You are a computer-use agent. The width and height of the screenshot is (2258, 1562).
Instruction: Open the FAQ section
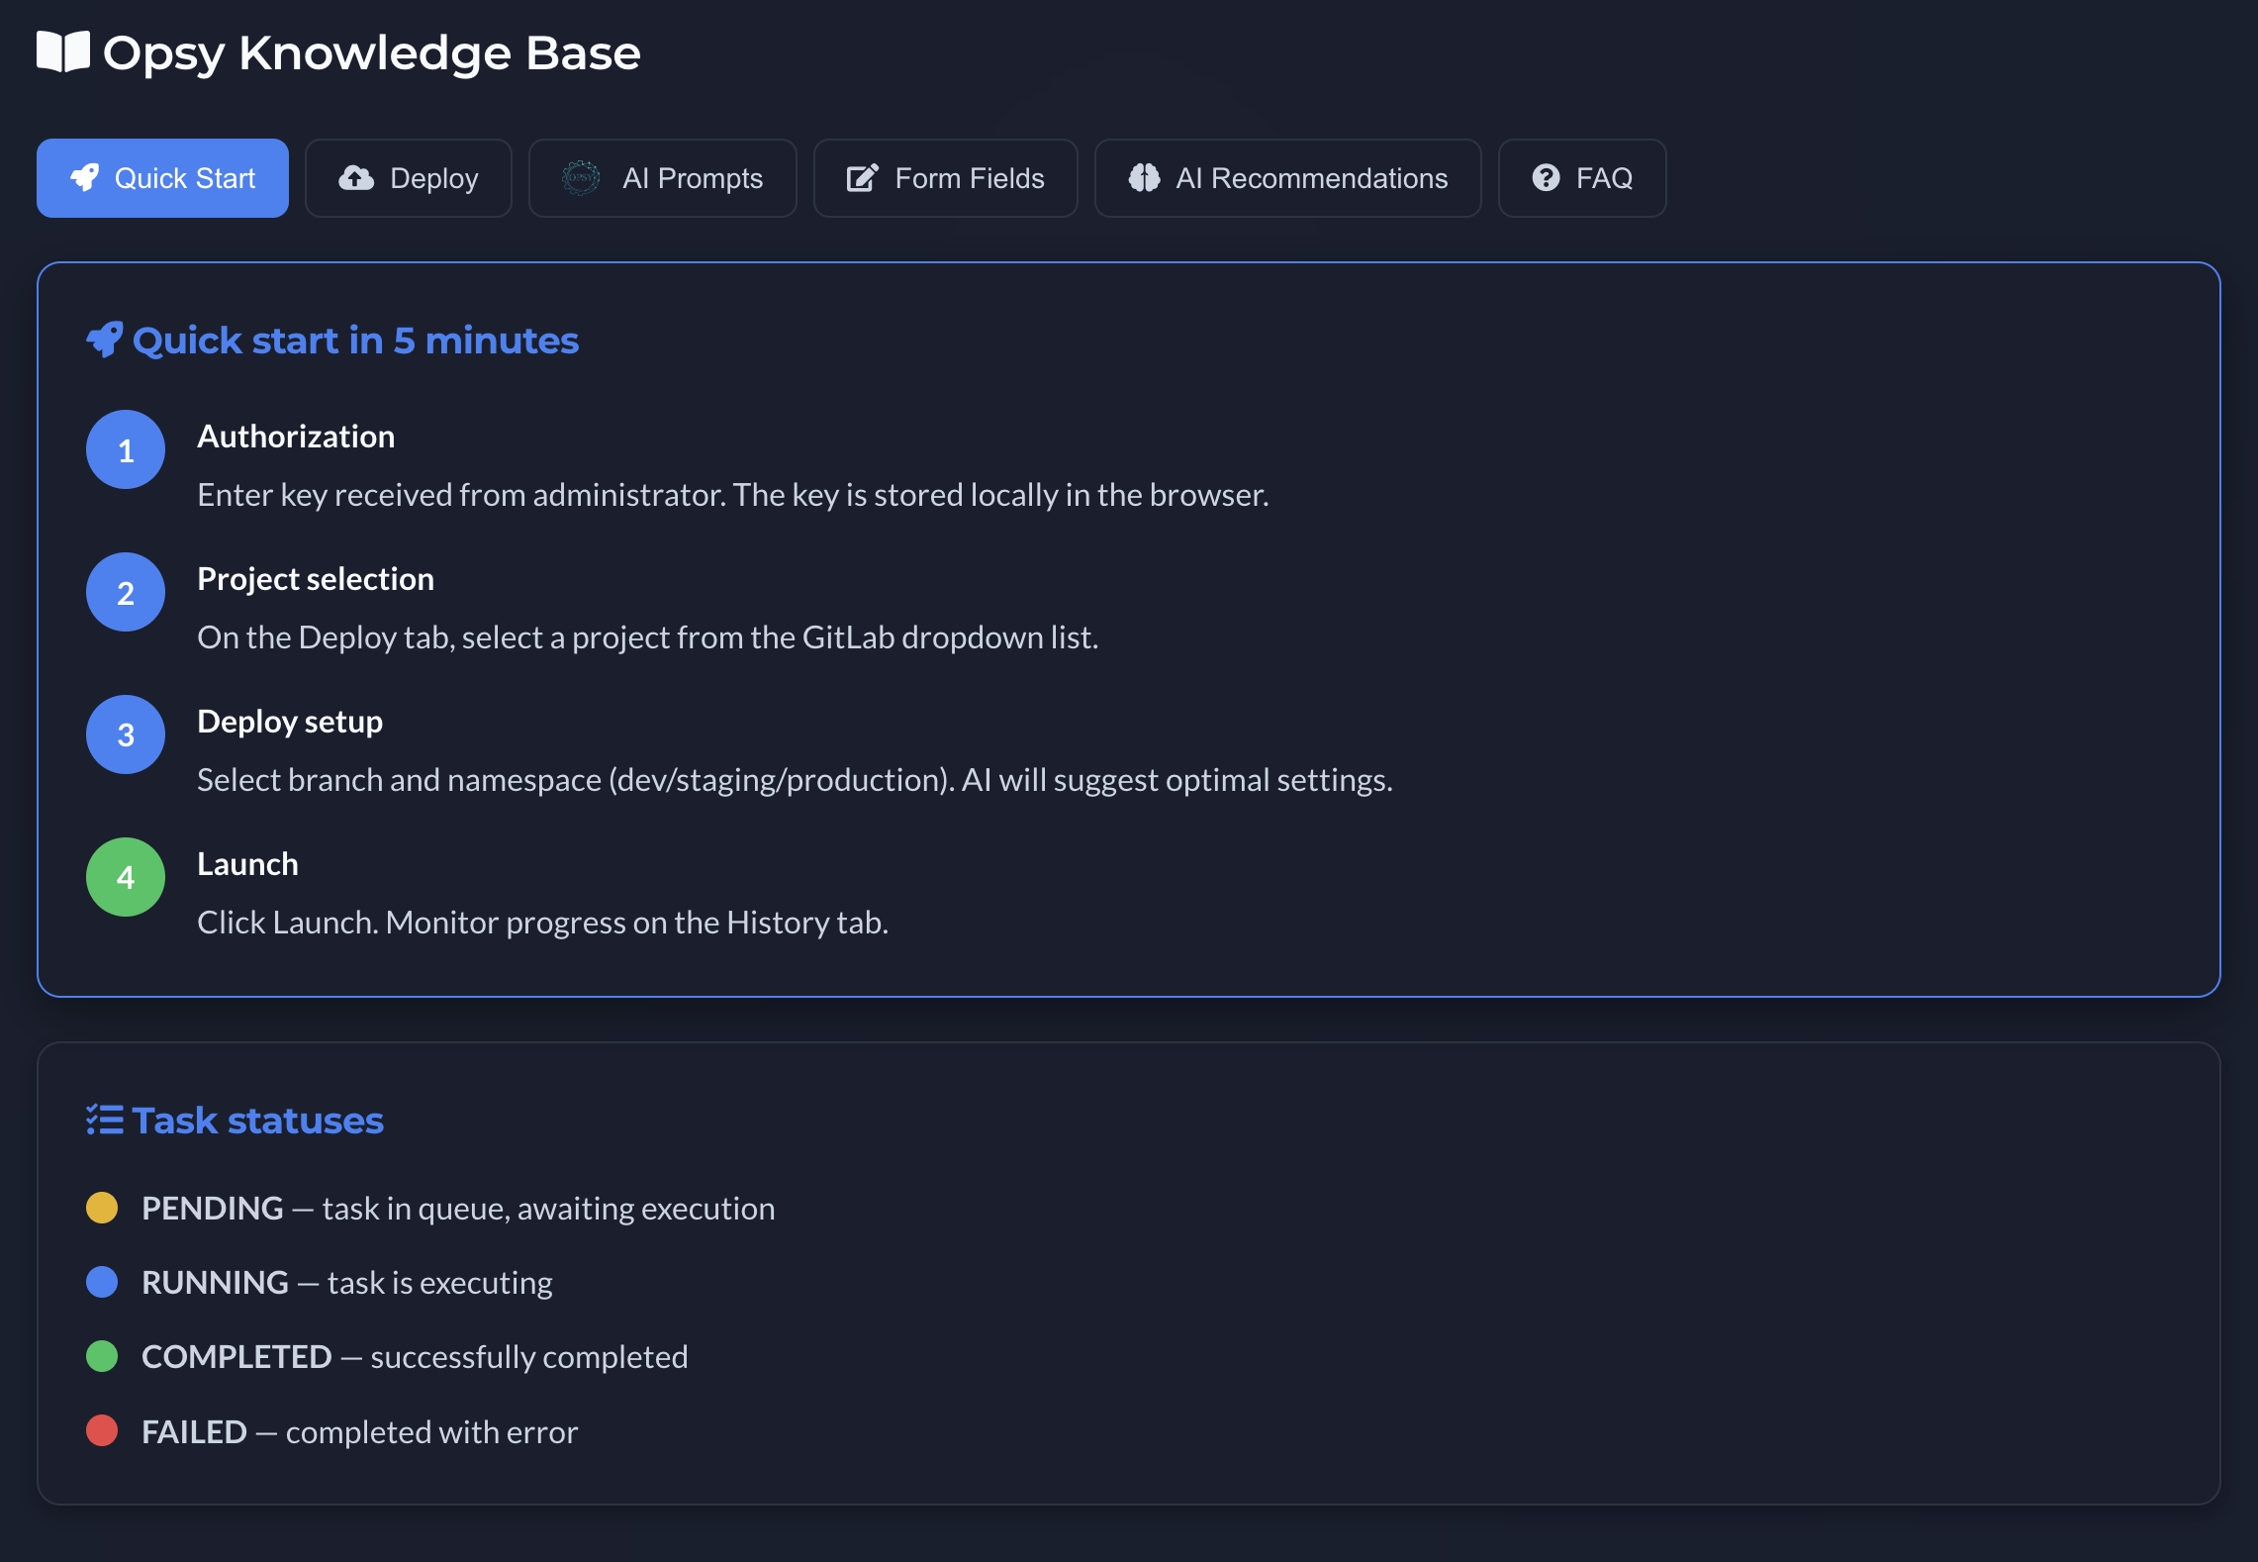(x=1581, y=178)
